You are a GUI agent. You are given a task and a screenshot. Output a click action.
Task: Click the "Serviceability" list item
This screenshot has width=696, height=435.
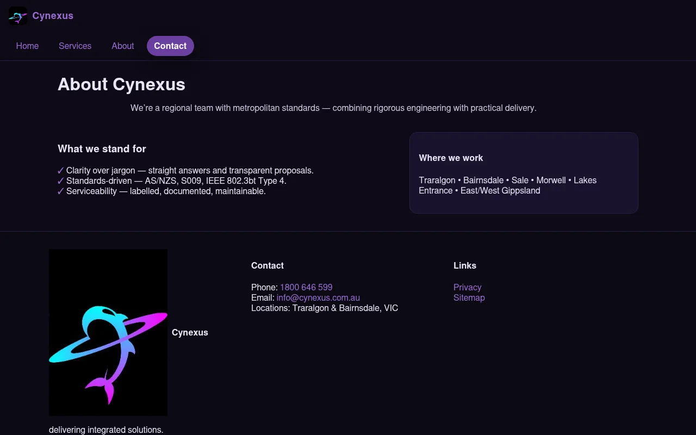(161, 191)
